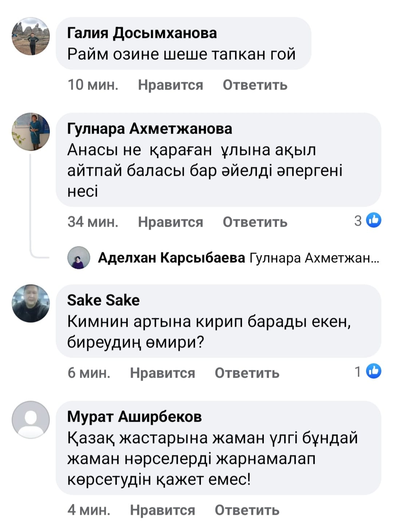Tap Аделхан Карсыбаева's small reply avatar
This screenshot has height=529, width=393.
[79, 258]
